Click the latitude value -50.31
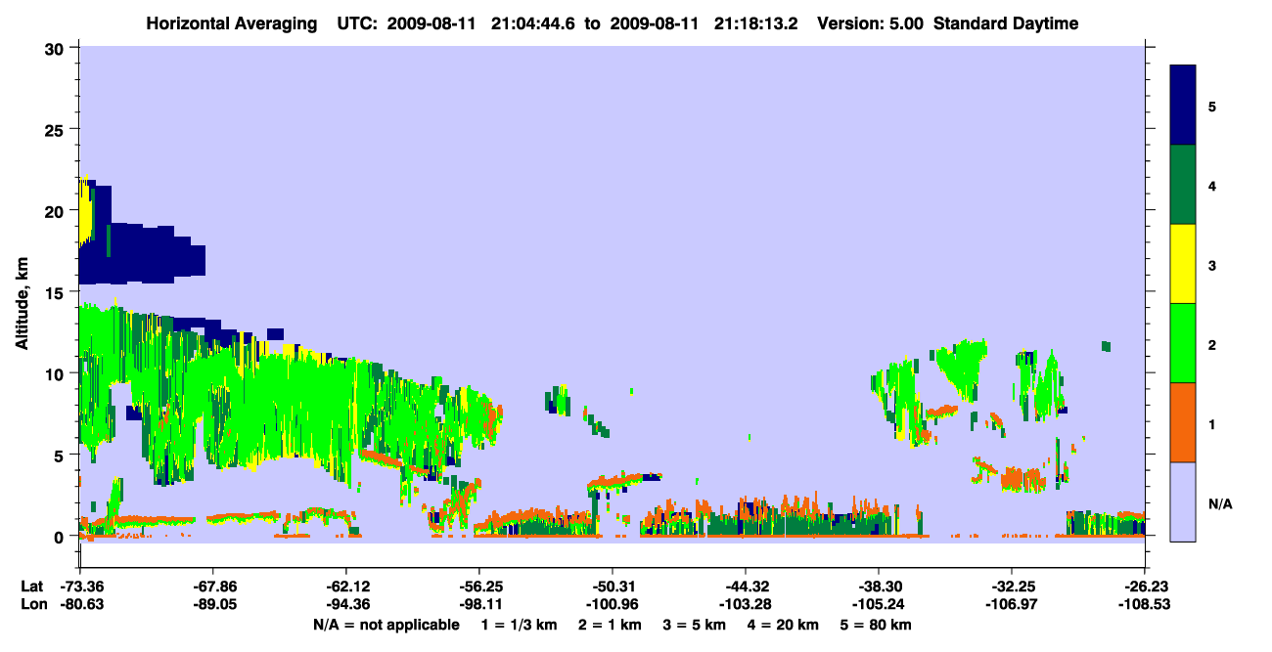The width and height of the screenshot is (1272, 652). (x=612, y=587)
